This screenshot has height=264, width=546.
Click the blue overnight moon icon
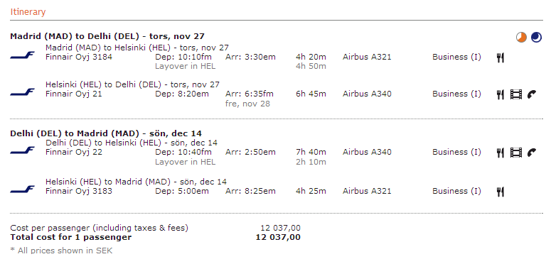pos(536,37)
